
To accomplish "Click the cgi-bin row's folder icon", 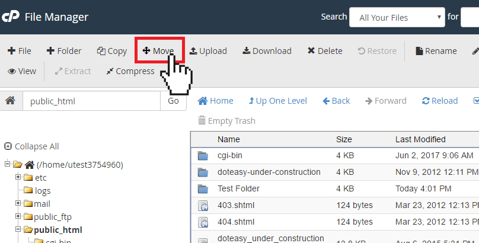I will 203,156.
